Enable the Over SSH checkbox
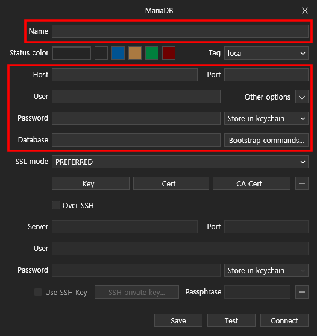The width and height of the screenshot is (317, 336). click(56, 205)
